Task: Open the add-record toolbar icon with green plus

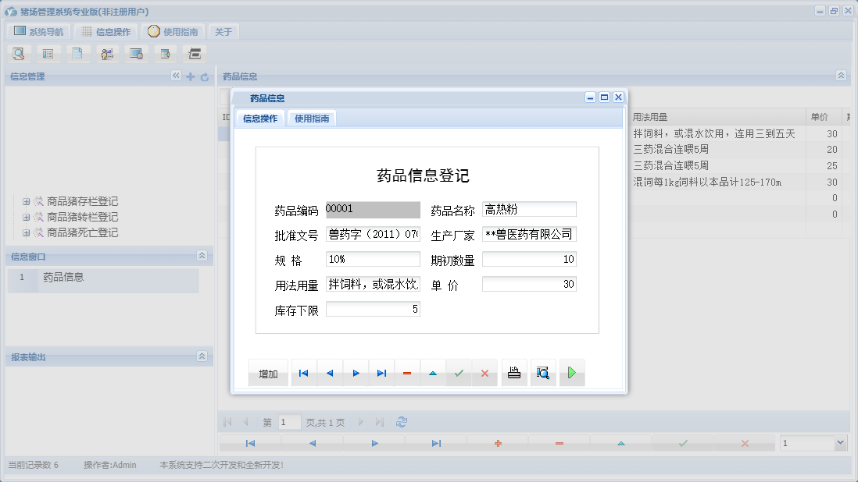Action: [165, 53]
